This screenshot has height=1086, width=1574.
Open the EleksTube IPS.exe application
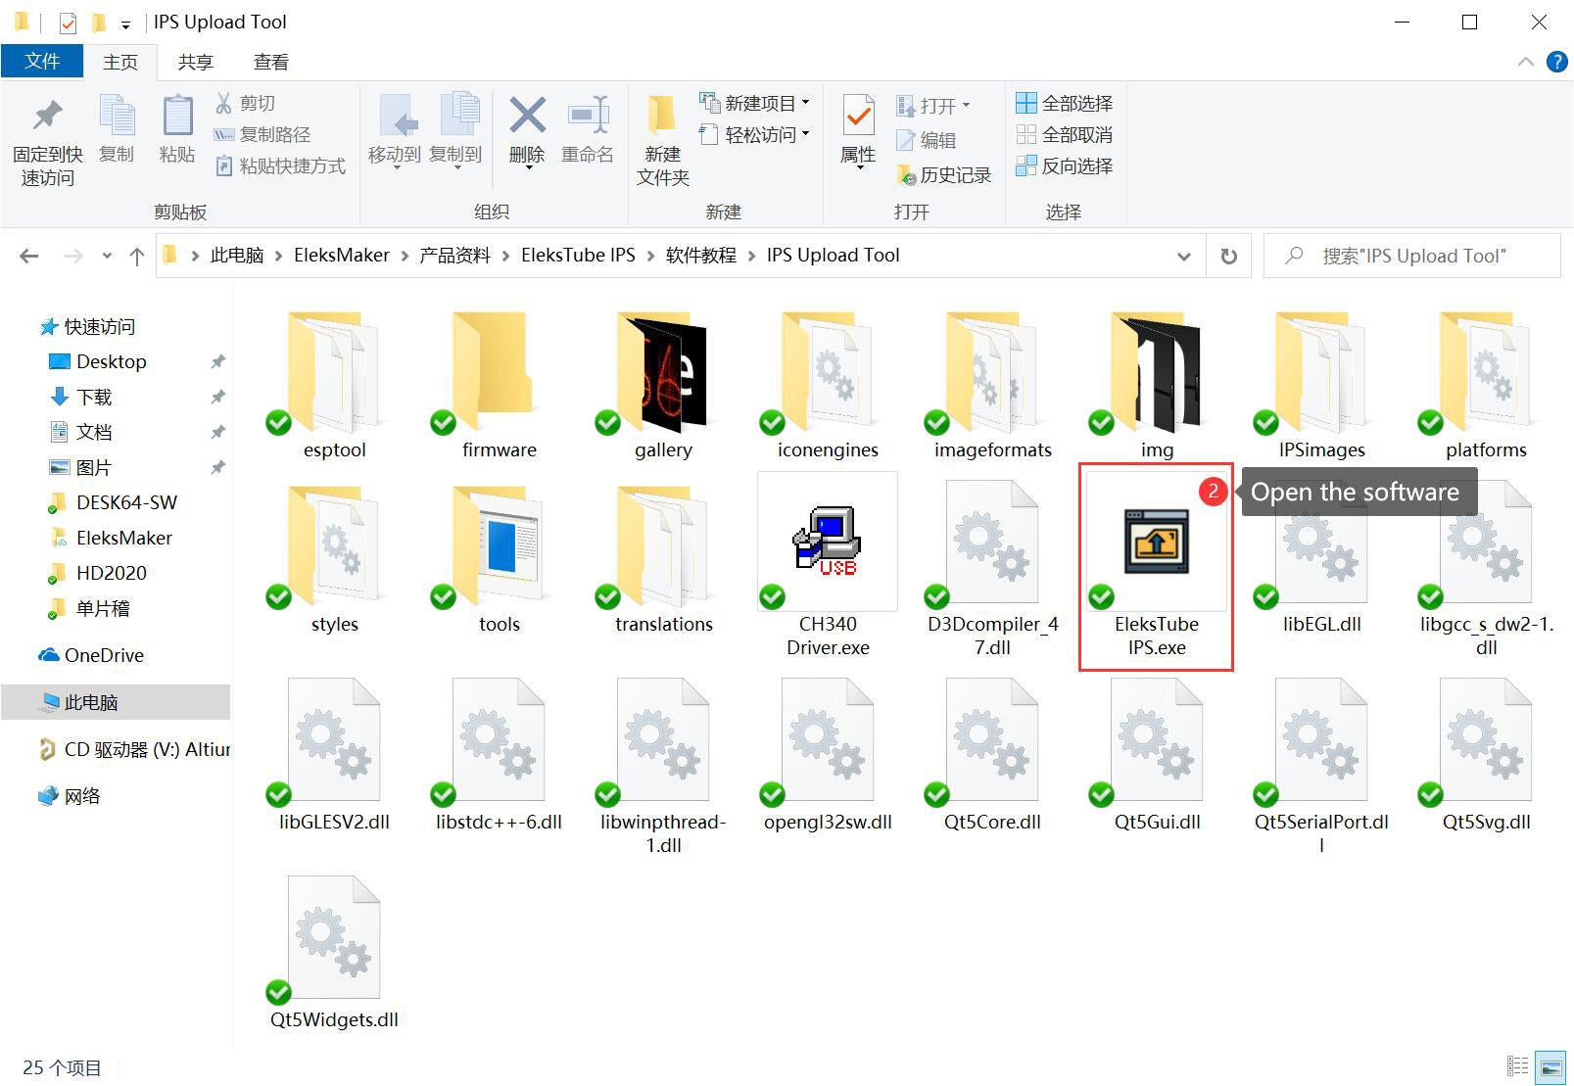(1156, 568)
